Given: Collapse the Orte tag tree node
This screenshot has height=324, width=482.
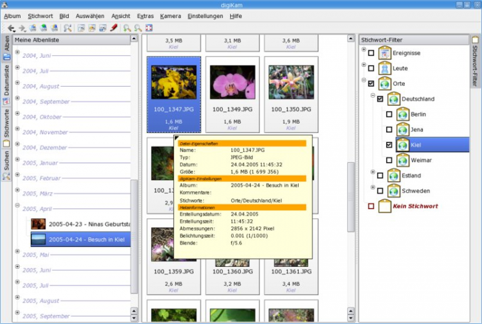Looking at the screenshot, I should 364,80.
